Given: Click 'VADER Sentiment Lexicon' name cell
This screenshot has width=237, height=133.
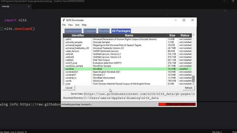Looking at the screenshot, I should point(106,51).
